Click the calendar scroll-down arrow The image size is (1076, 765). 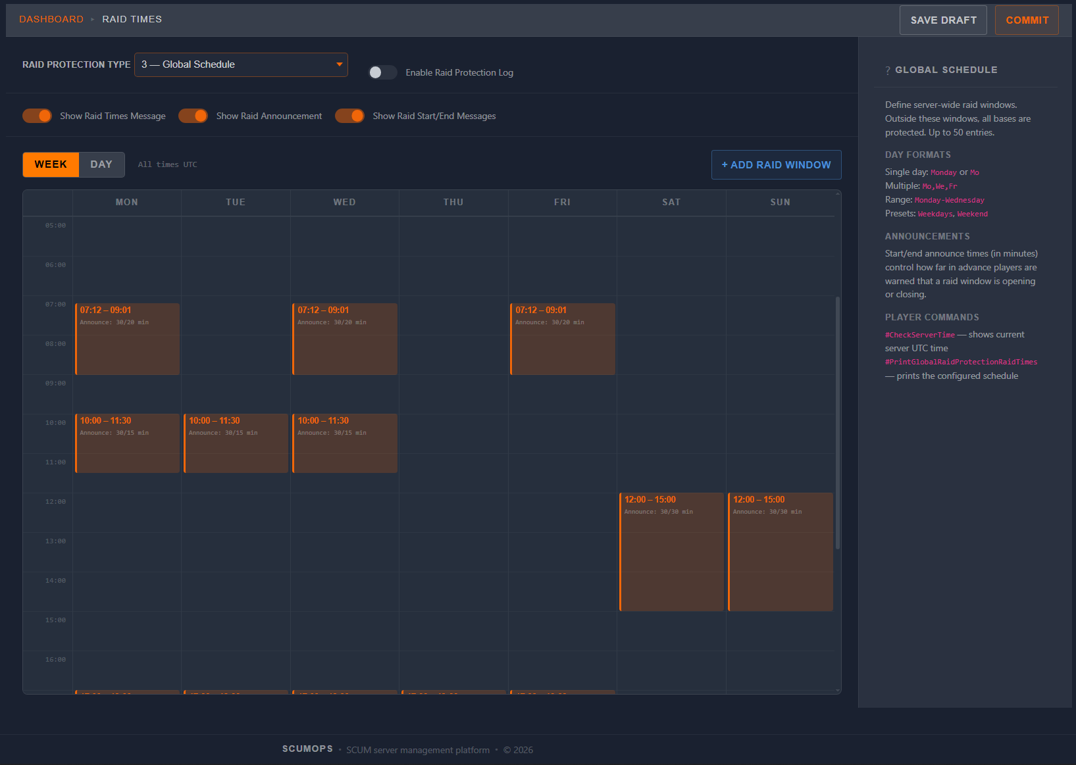838,691
